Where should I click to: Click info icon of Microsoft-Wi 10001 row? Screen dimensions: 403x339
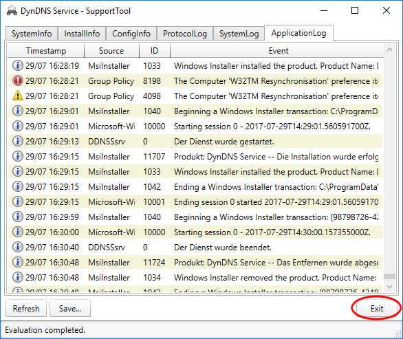(18, 201)
